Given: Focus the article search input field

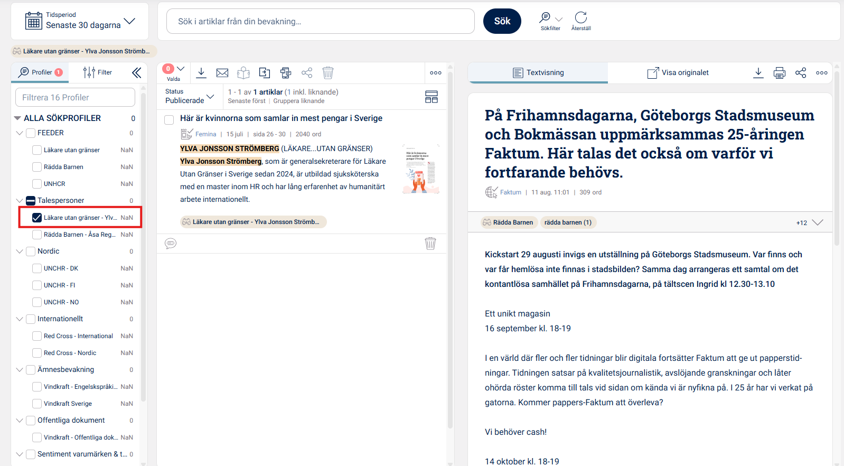Looking at the screenshot, I should [321, 21].
